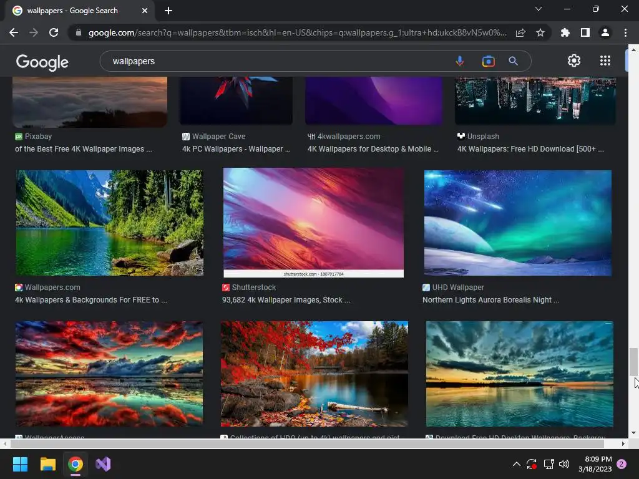This screenshot has height=479, width=639.
Task: Open the purple gradient 4kwallpapers thumbnail
Action: tap(374, 100)
